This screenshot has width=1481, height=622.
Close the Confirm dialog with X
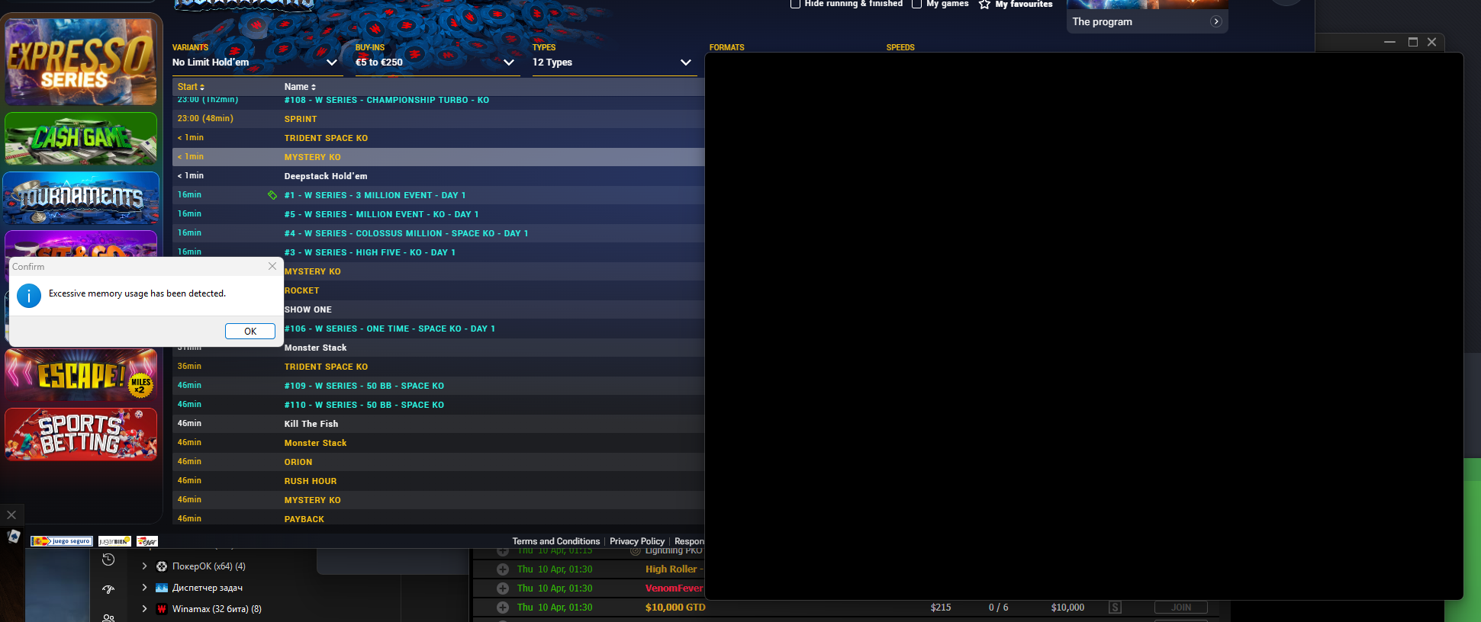coord(272,266)
